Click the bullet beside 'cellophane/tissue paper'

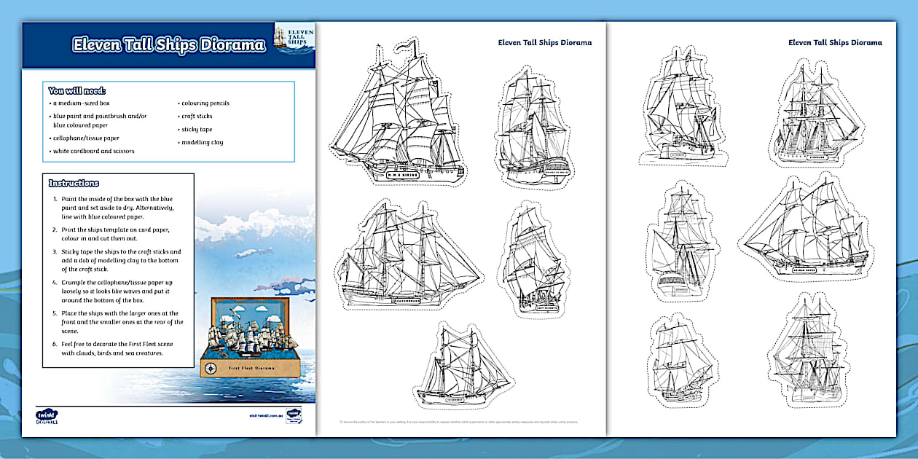point(50,137)
